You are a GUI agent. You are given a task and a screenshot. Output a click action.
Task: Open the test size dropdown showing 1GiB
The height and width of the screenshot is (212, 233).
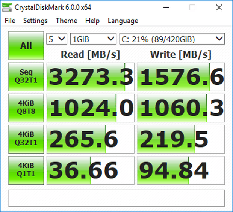point(93,39)
